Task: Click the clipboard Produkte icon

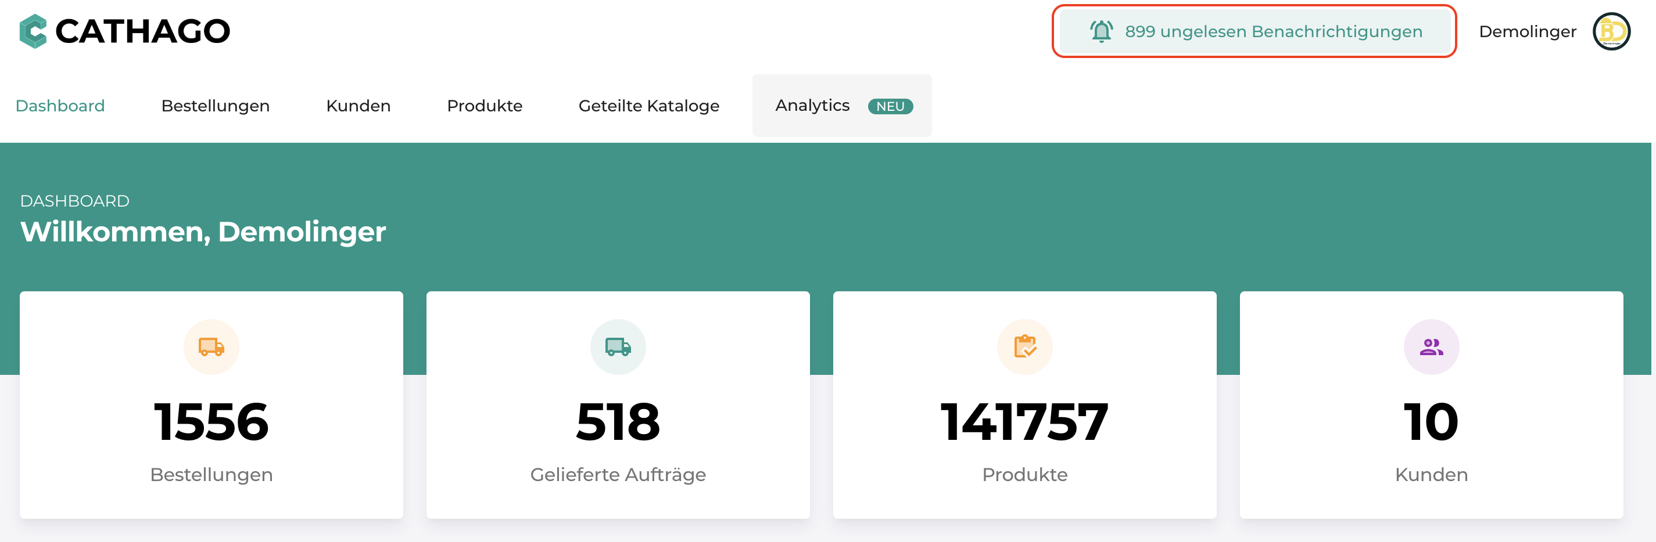Action: [x=1025, y=347]
